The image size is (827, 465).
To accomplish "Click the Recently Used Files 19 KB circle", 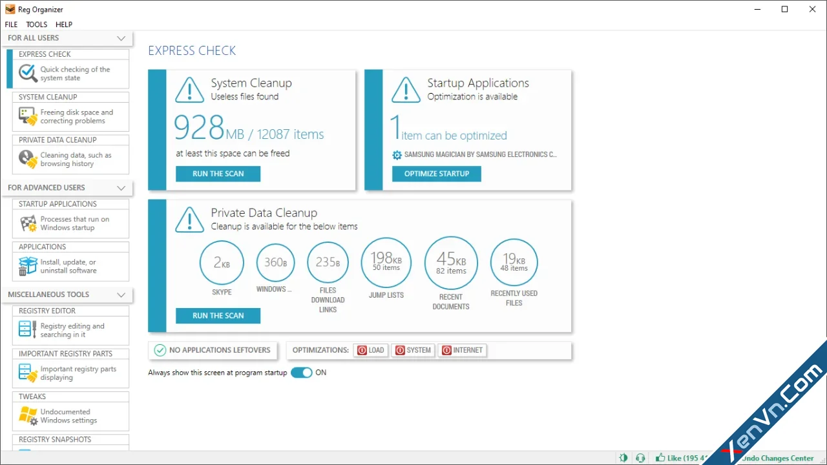I will point(514,262).
